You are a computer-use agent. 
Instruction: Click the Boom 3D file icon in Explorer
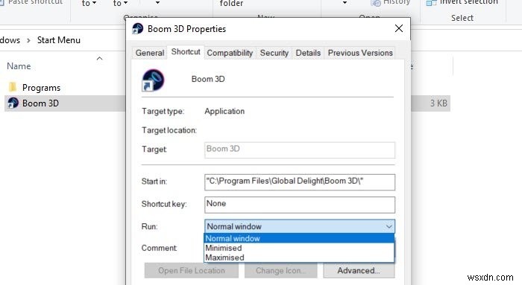coord(13,103)
